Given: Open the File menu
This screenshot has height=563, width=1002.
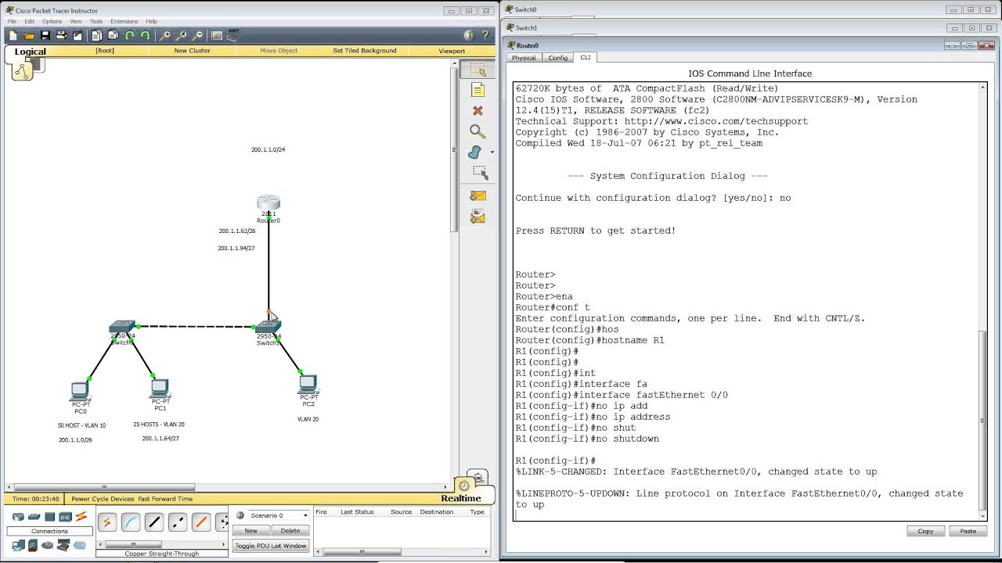Looking at the screenshot, I should tap(12, 21).
